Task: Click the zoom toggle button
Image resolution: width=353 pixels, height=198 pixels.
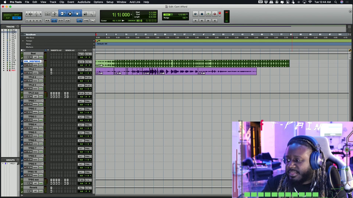Action: coord(47,14)
